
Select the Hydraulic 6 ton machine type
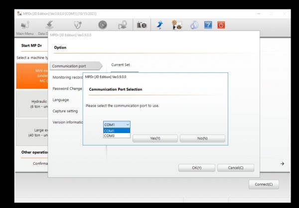point(32,104)
